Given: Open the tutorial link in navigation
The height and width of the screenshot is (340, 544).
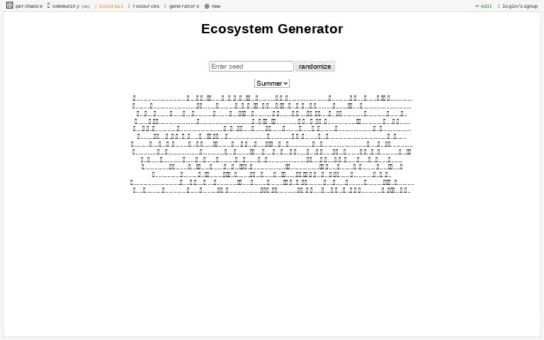Looking at the screenshot, I should point(111,6).
